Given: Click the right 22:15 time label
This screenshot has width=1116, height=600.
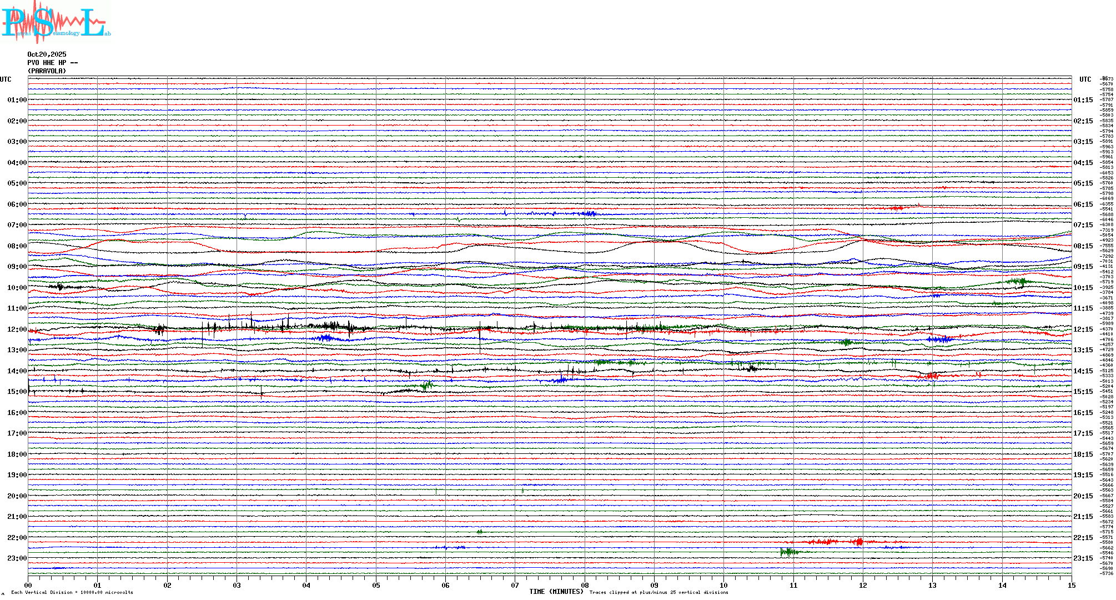Looking at the screenshot, I should coord(1083,538).
